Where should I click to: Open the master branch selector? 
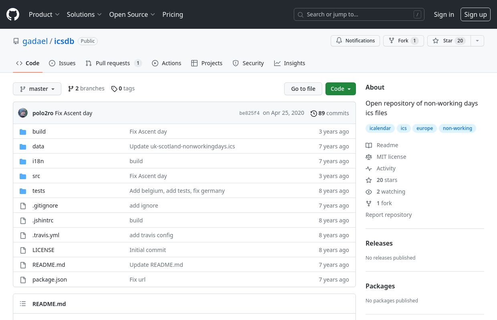(37, 89)
